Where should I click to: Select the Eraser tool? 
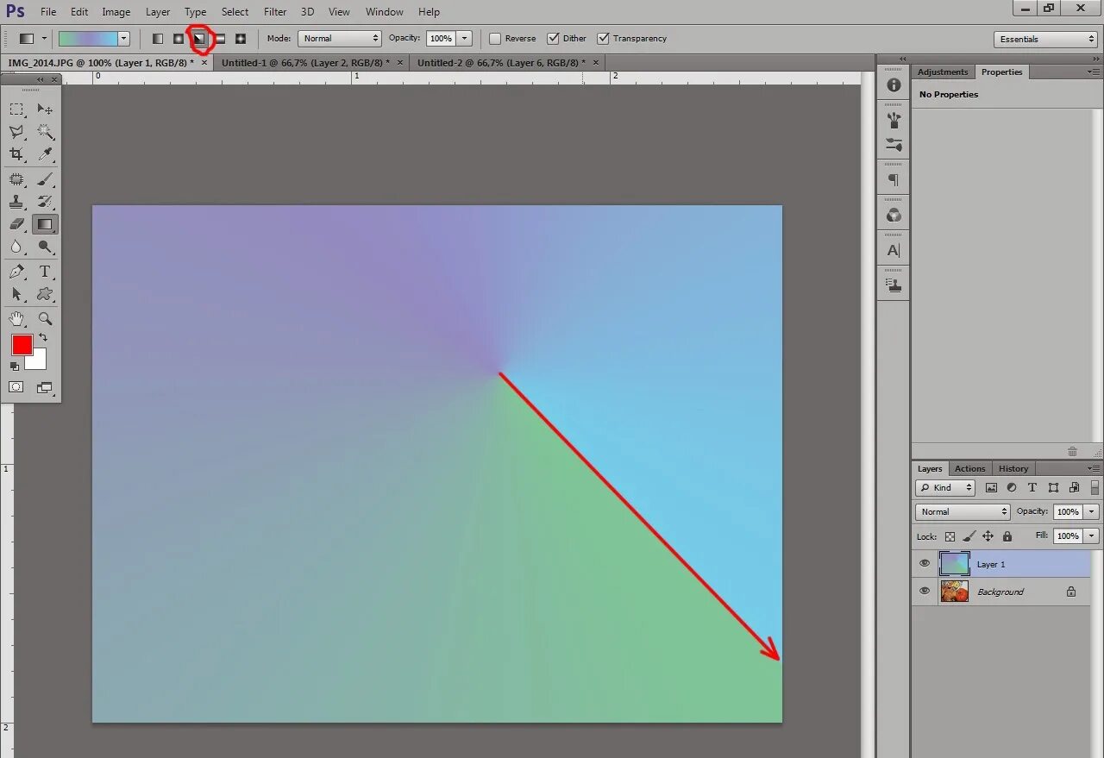click(16, 224)
